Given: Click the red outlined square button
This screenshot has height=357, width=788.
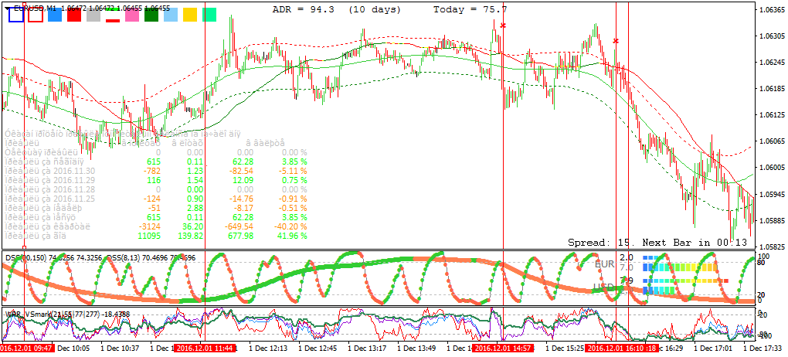Looking at the screenshot, I should pyautogui.click(x=36, y=15).
